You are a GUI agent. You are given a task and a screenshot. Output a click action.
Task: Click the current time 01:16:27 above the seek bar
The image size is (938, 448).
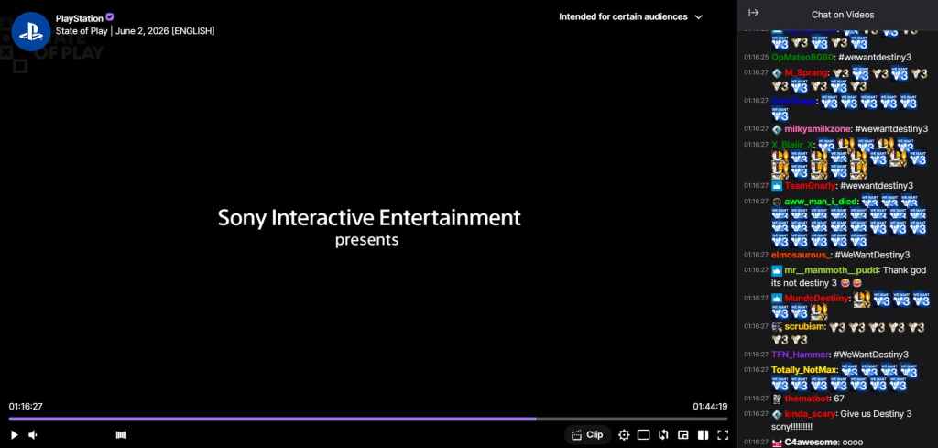pyautogui.click(x=26, y=406)
